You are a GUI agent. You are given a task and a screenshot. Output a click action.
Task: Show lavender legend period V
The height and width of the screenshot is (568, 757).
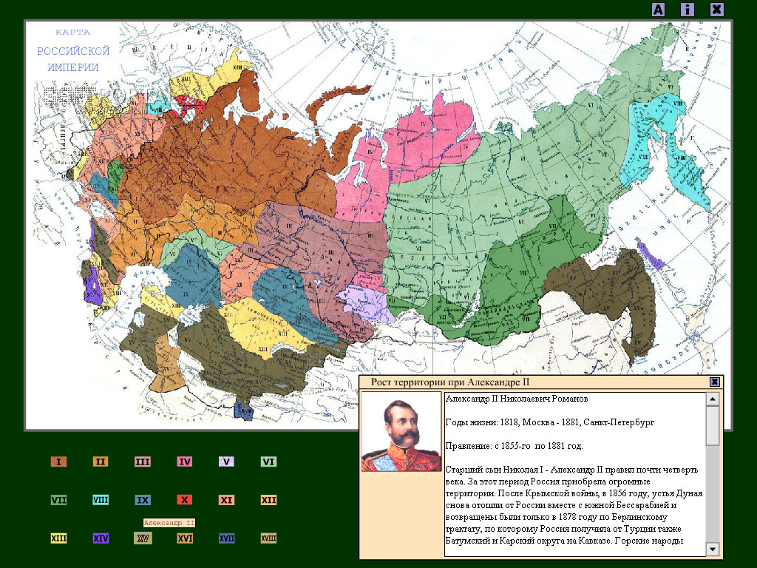226,461
